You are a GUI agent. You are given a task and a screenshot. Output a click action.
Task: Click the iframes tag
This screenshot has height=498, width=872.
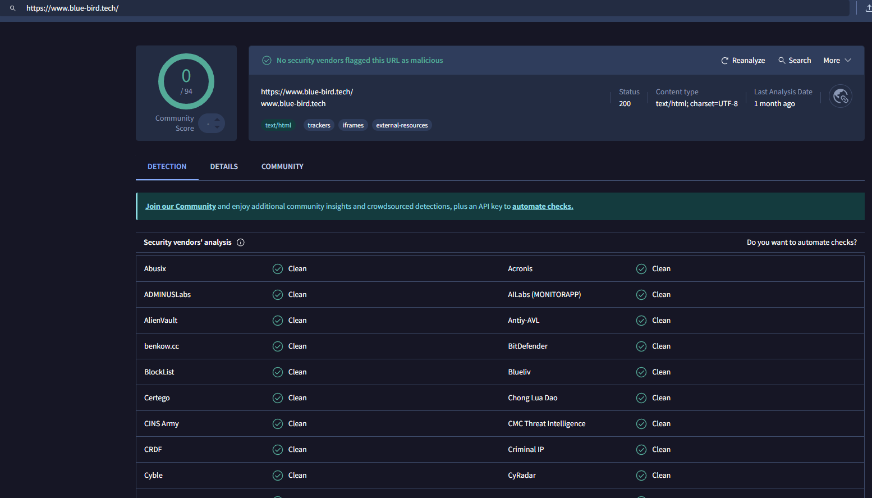coord(353,125)
